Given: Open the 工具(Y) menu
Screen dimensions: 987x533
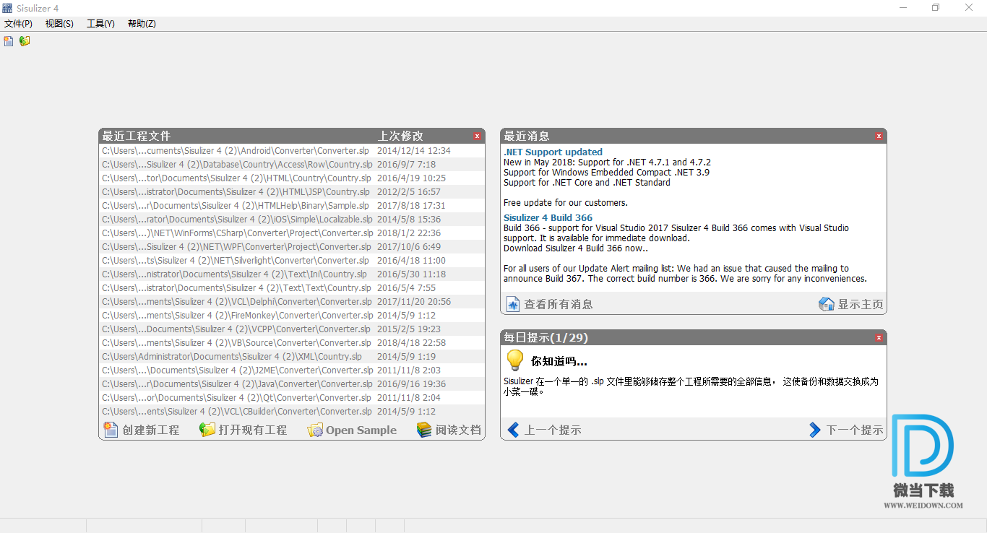Looking at the screenshot, I should 100,24.
